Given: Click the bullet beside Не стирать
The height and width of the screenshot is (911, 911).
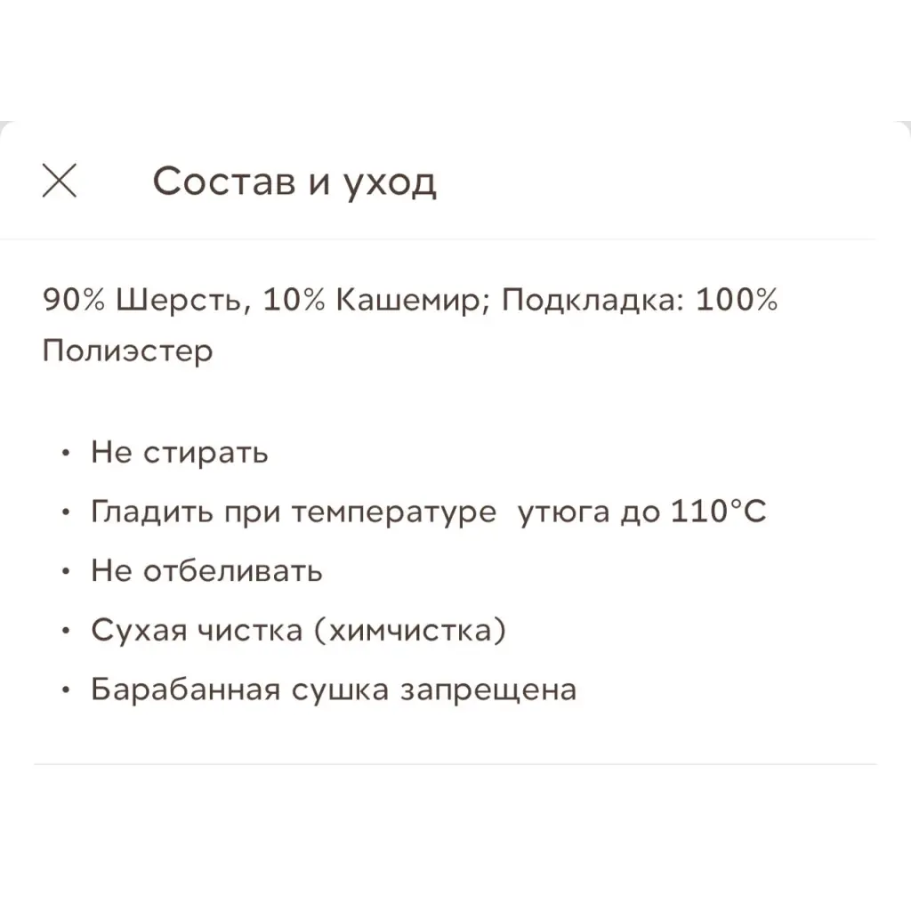Looking at the screenshot, I should (65, 453).
